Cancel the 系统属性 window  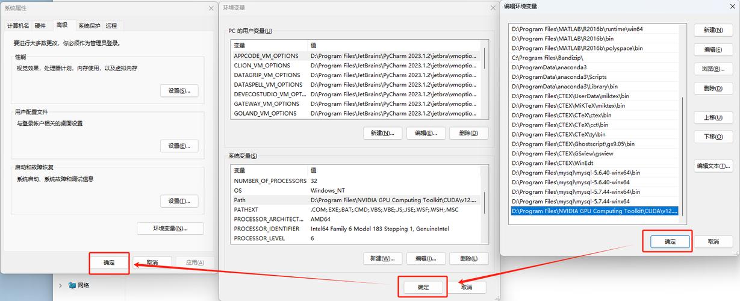[152, 262]
